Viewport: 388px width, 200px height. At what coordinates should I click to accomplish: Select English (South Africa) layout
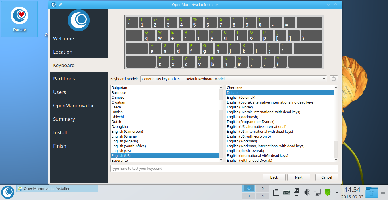click(x=165, y=146)
